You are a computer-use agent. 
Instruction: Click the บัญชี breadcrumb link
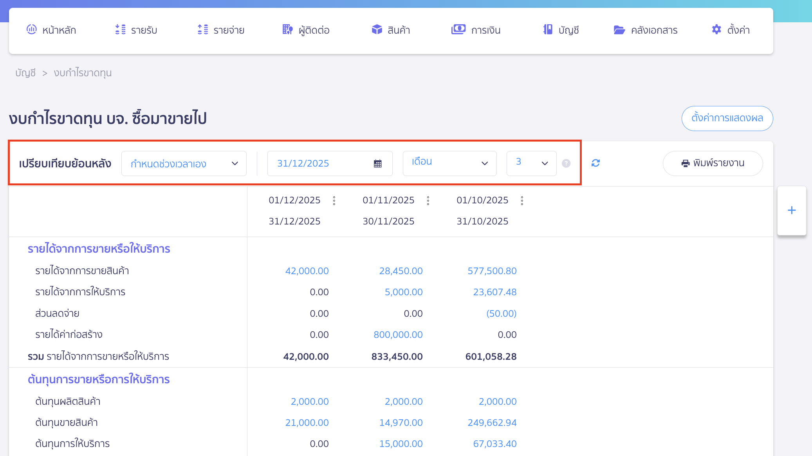25,73
